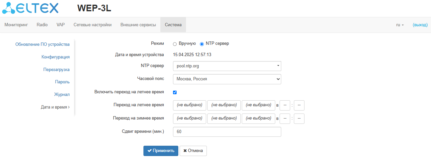Screen dimensions: 431x162
Task: Open the Внешние сервисы tab
Action: tap(138, 25)
